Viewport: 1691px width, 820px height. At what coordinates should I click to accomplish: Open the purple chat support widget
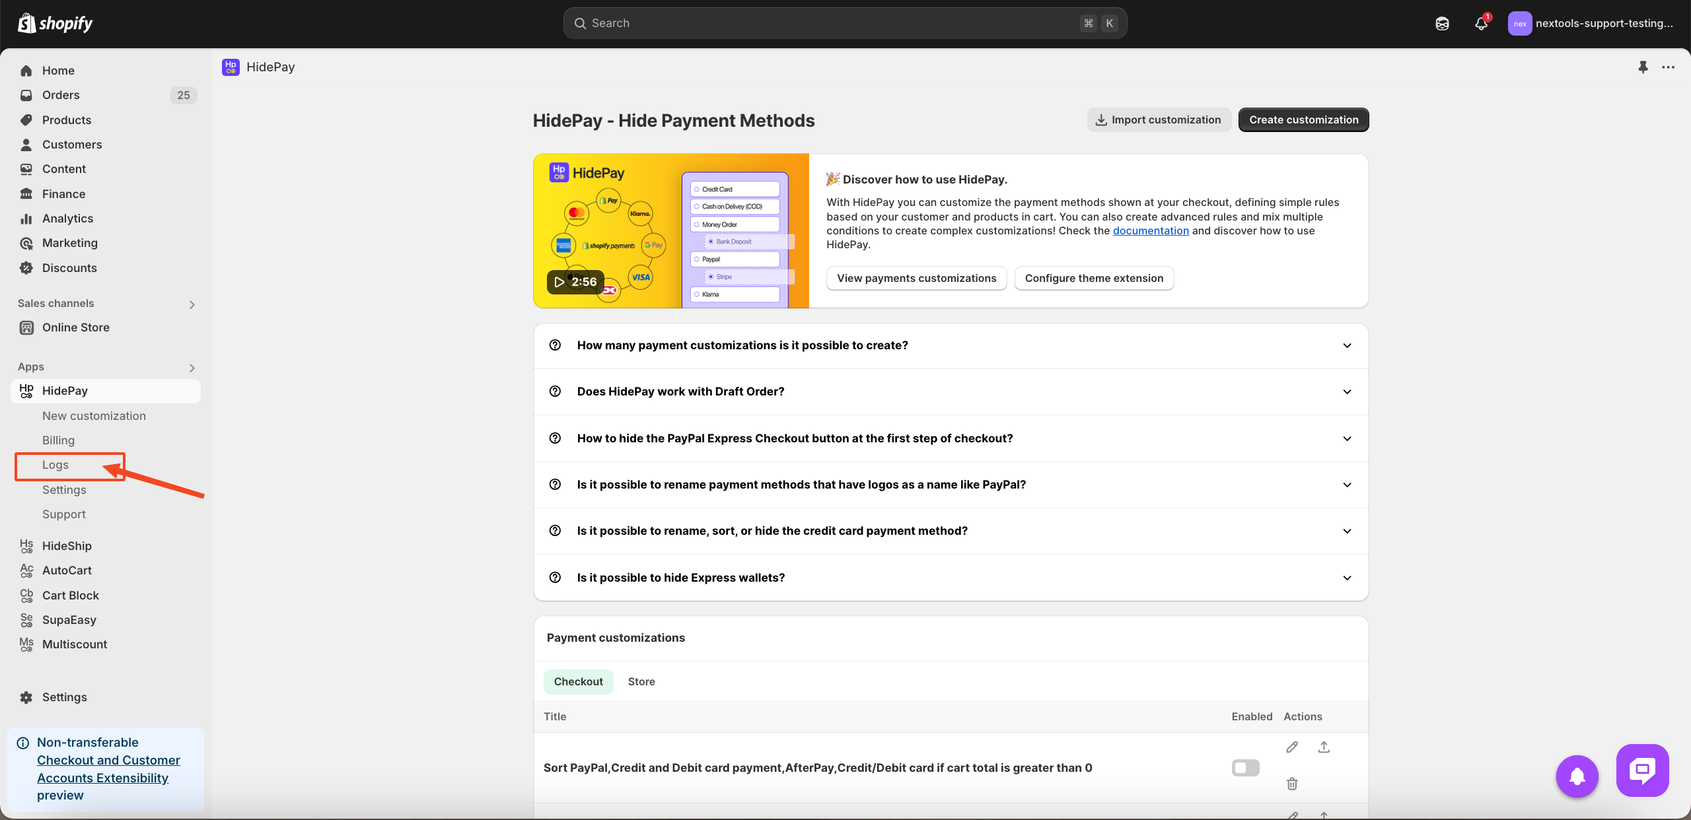tap(1642, 770)
